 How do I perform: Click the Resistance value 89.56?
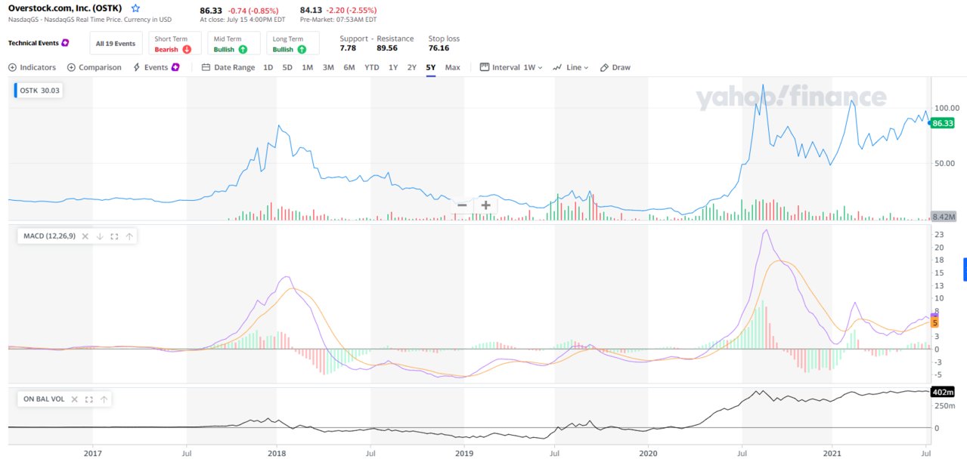click(387, 48)
